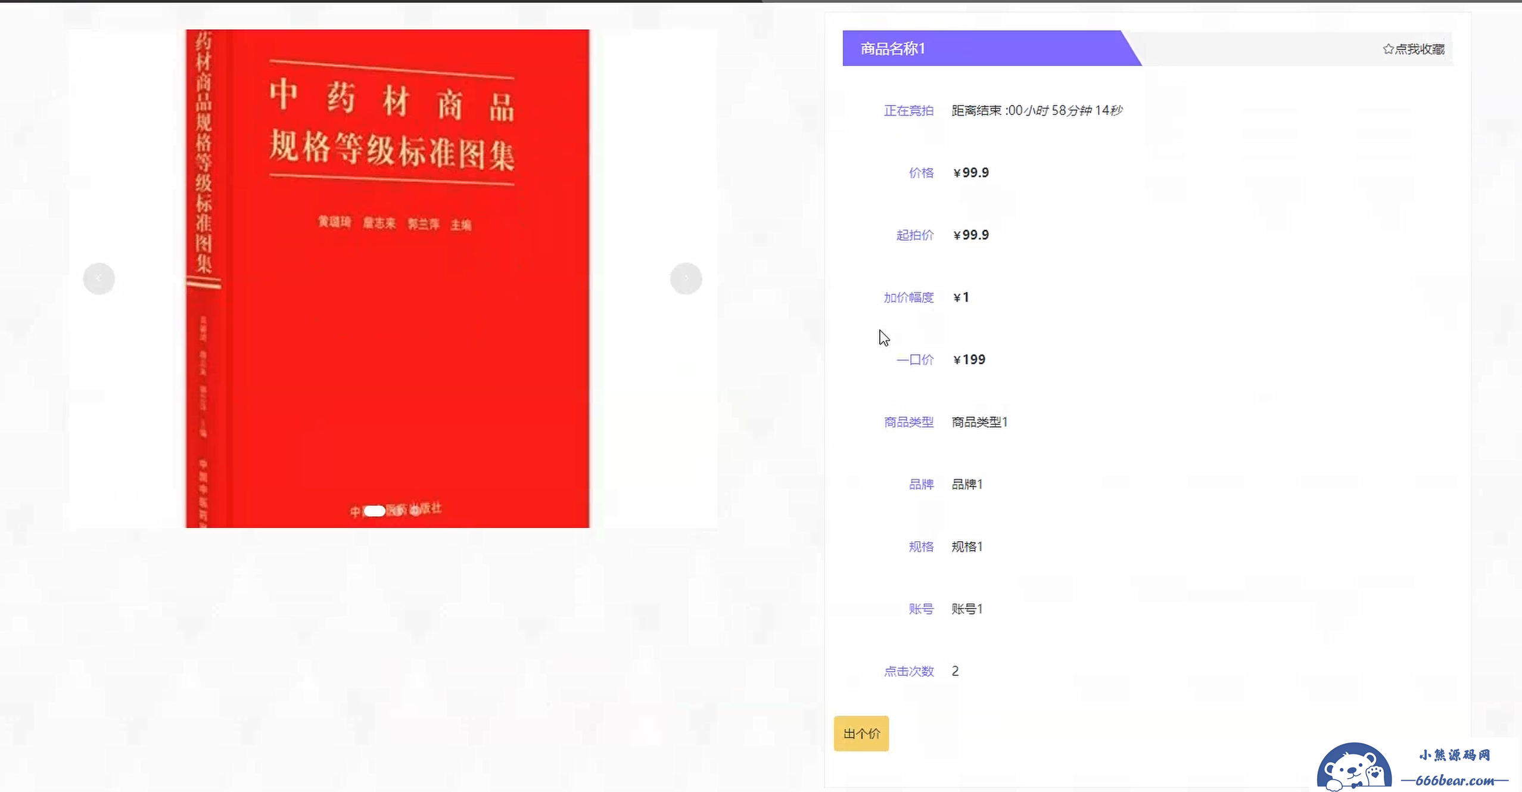The height and width of the screenshot is (792, 1522).
Task: Click the value 商品类型1
Action: tap(979, 422)
